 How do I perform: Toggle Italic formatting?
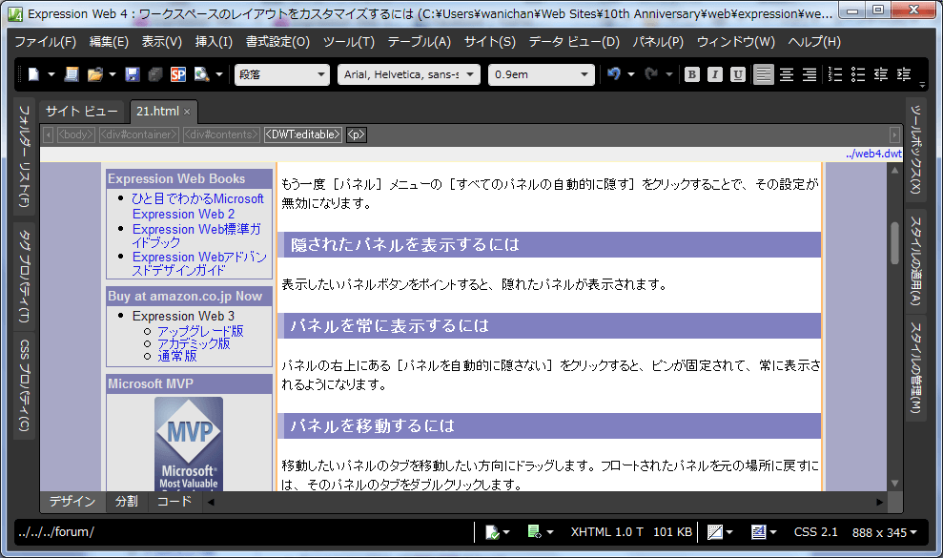click(714, 74)
